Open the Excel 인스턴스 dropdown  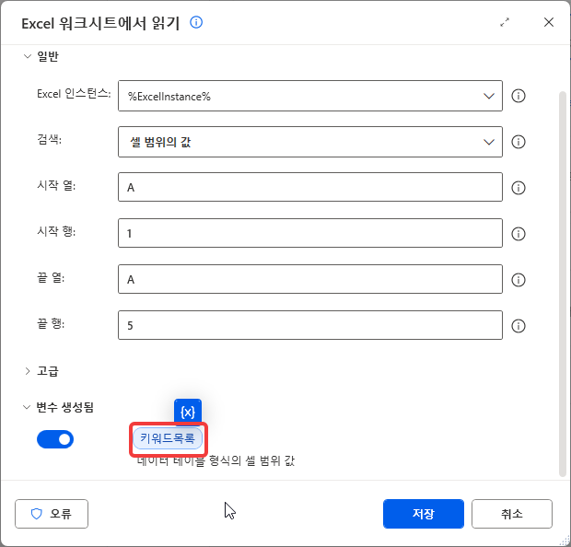pyautogui.click(x=310, y=96)
